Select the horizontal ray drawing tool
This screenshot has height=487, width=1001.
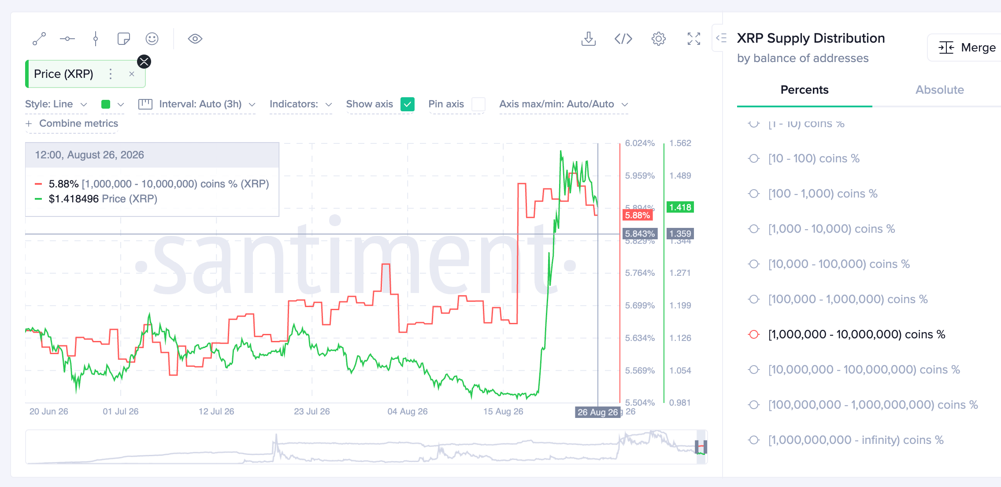(67, 39)
